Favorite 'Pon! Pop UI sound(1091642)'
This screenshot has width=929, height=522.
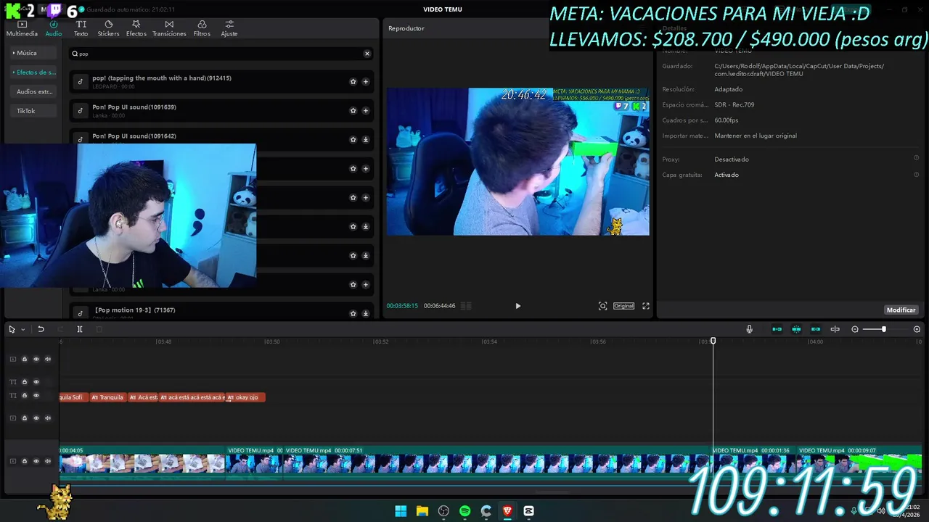353,140
